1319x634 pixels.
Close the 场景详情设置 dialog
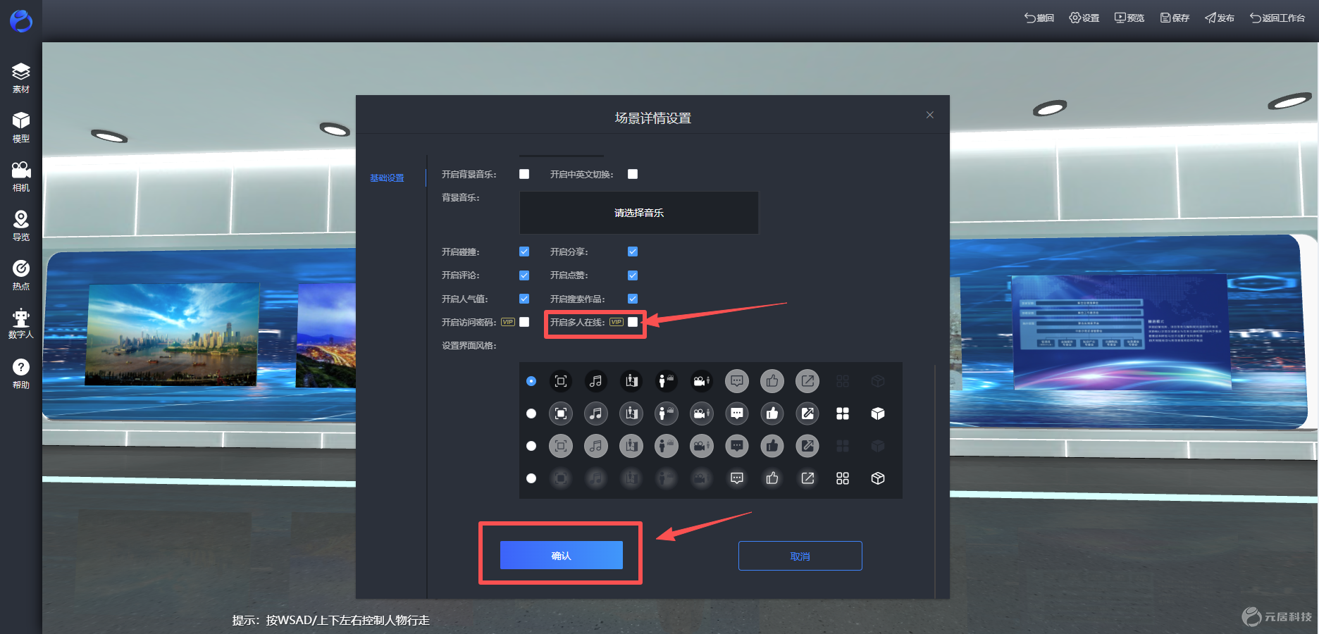tap(930, 115)
